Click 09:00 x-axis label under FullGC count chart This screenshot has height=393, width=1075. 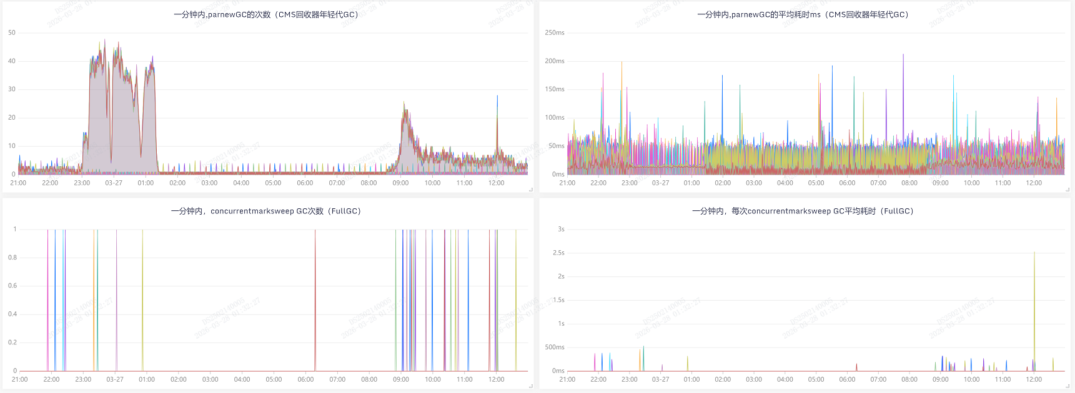(401, 379)
